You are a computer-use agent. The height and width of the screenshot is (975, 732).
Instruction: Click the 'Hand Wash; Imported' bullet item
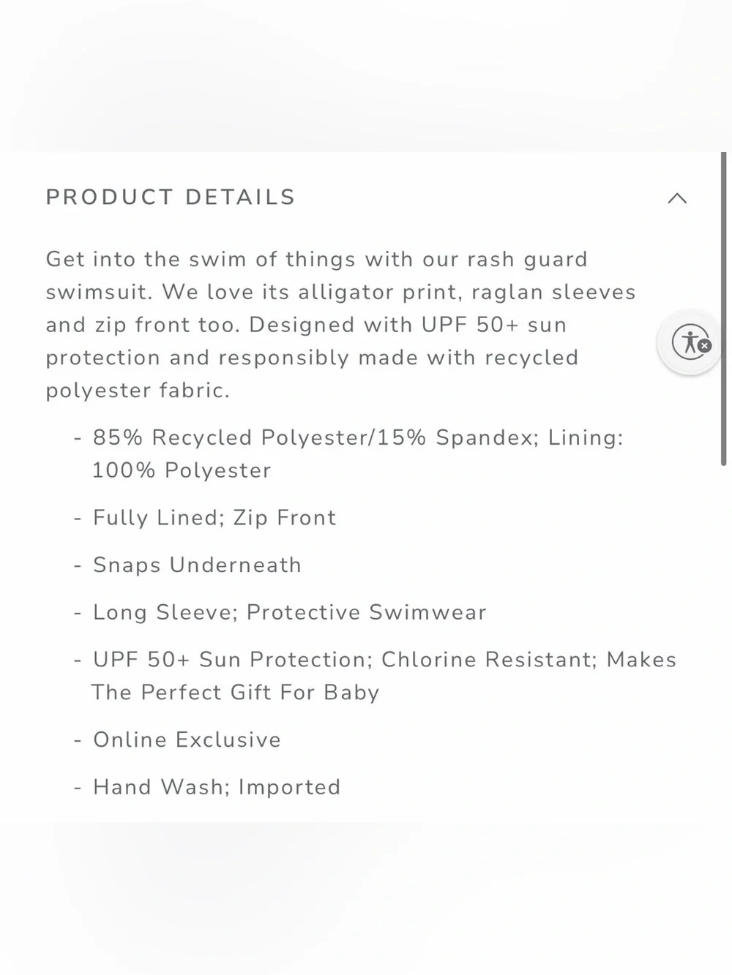click(x=217, y=787)
